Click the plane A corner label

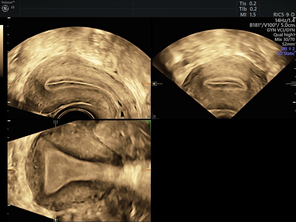click(x=149, y=116)
